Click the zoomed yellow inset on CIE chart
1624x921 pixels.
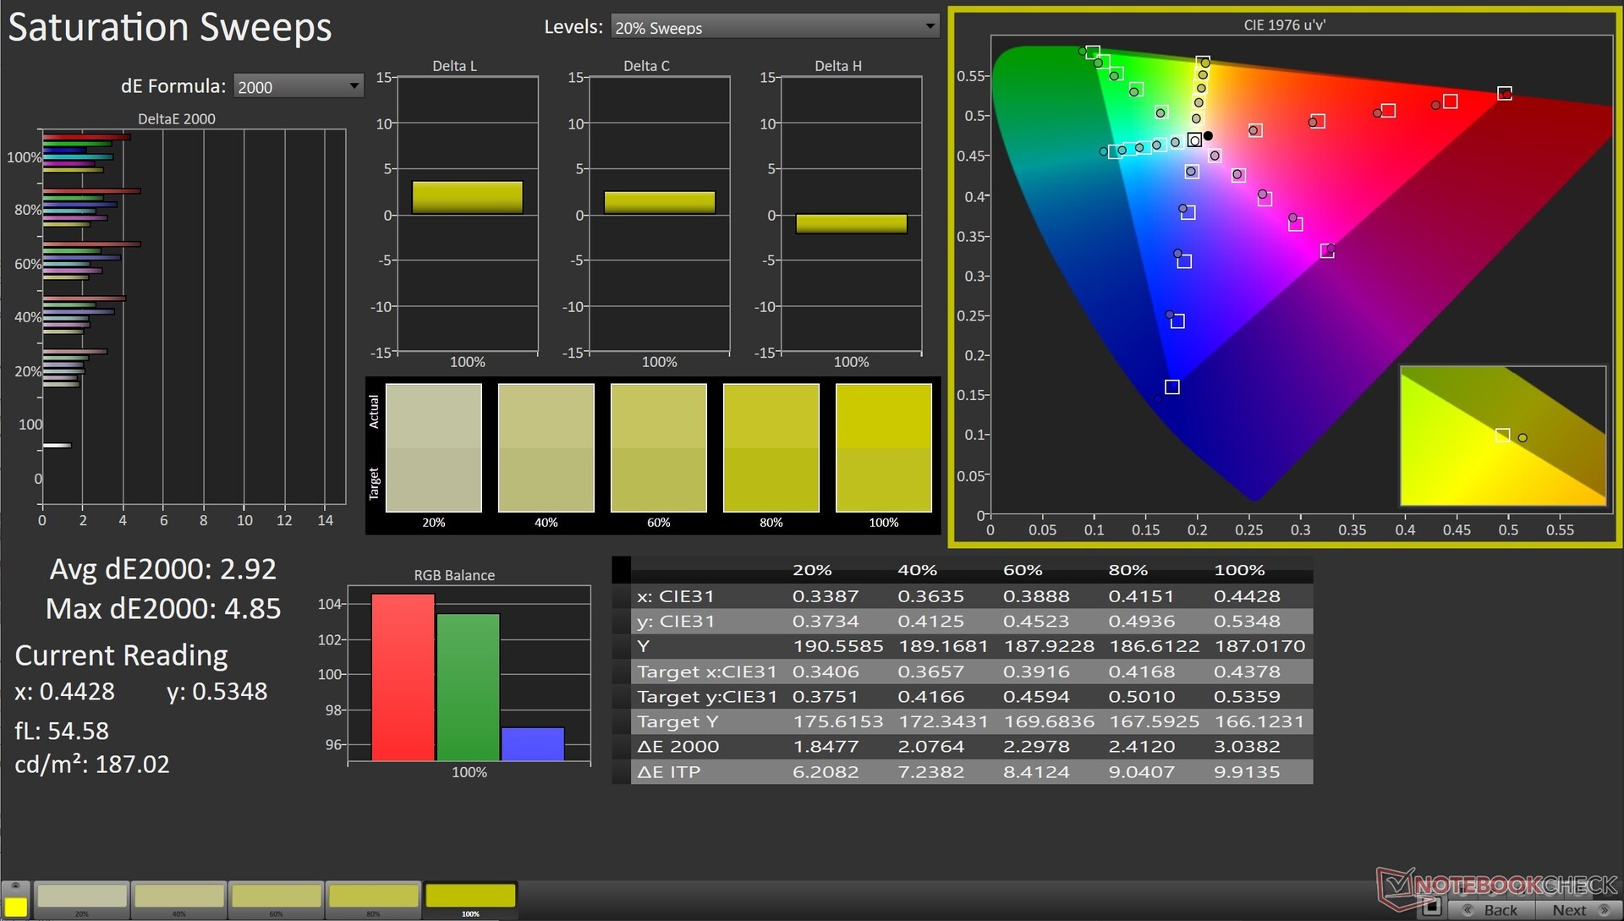[1502, 436]
